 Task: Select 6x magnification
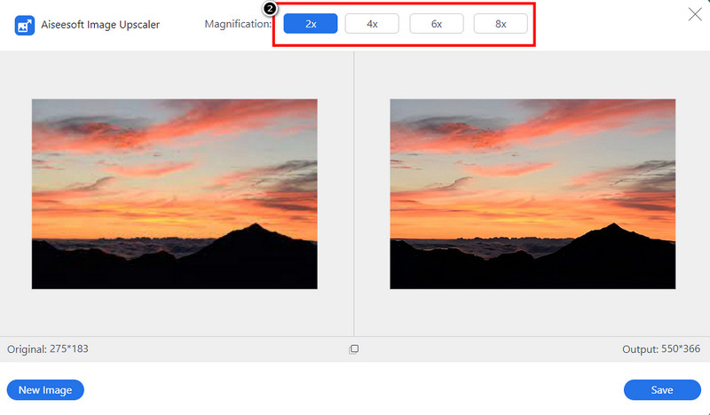tap(437, 24)
